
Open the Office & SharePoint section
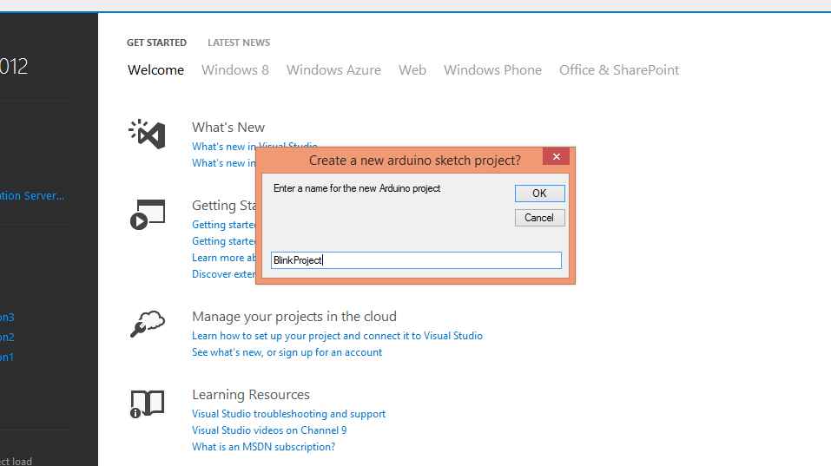coord(619,70)
